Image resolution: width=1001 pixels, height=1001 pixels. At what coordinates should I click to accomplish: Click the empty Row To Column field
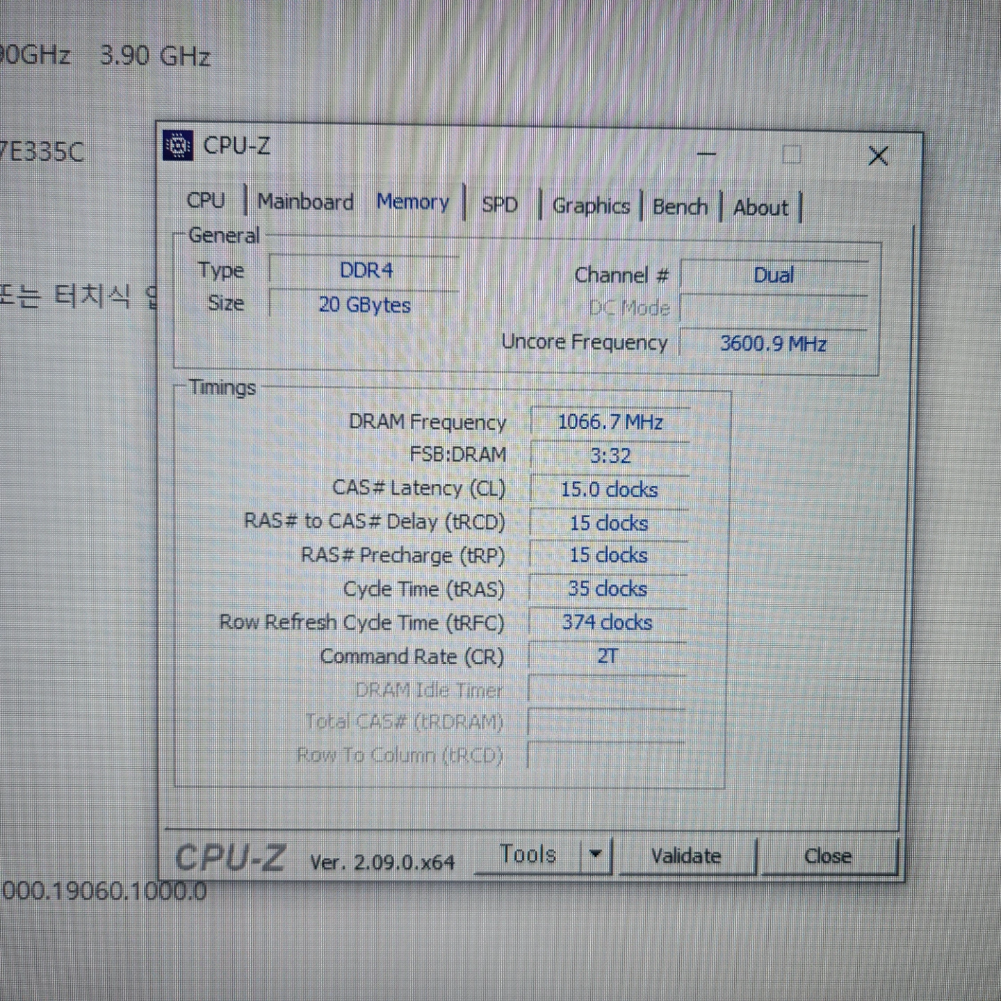click(606, 755)
